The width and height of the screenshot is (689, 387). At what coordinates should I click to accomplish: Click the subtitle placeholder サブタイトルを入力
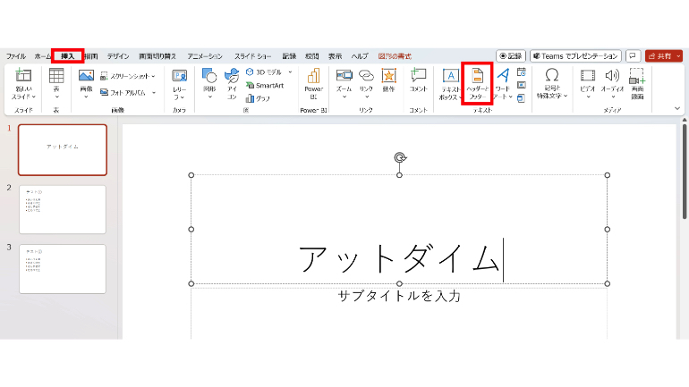(399, 296)
